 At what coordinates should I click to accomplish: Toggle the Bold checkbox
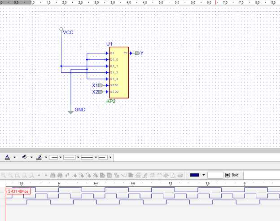(227, 175)
